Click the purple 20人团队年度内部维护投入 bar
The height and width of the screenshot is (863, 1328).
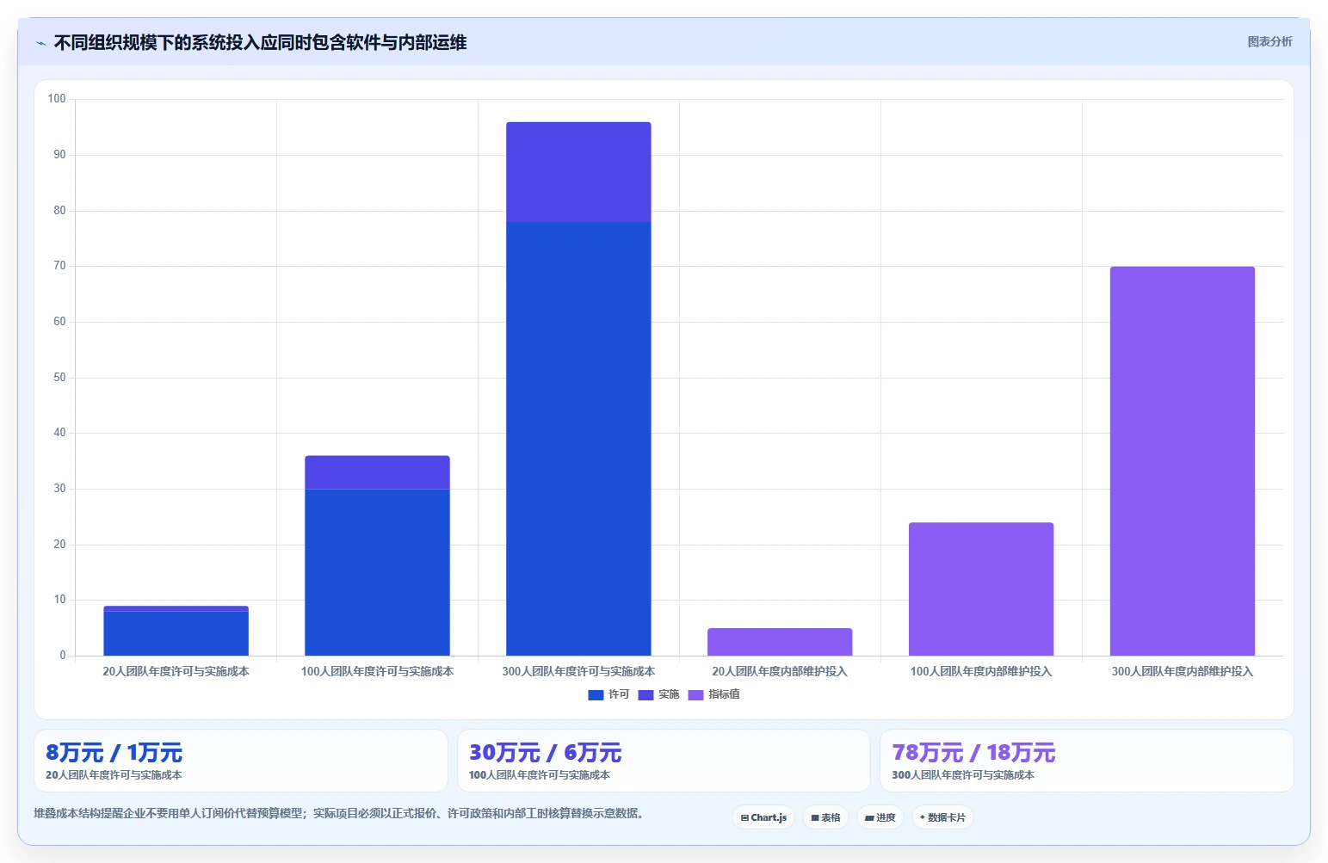(780, 642)
